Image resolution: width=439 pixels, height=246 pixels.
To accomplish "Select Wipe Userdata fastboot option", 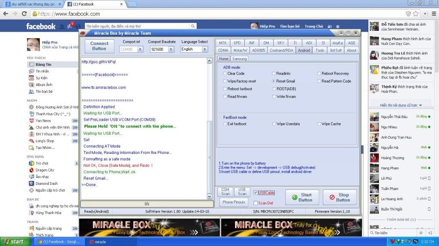I will coord(274,124).
